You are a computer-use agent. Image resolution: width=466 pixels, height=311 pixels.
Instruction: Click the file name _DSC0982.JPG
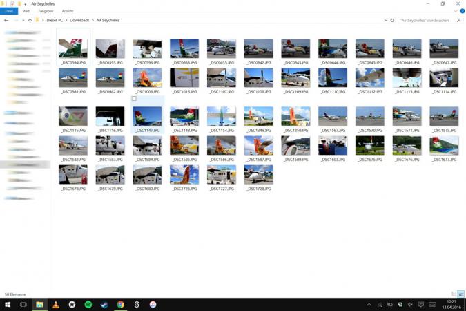point(110,92)
